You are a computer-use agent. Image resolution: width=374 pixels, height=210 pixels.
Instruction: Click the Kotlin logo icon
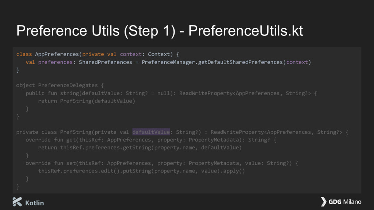point(17,202)
